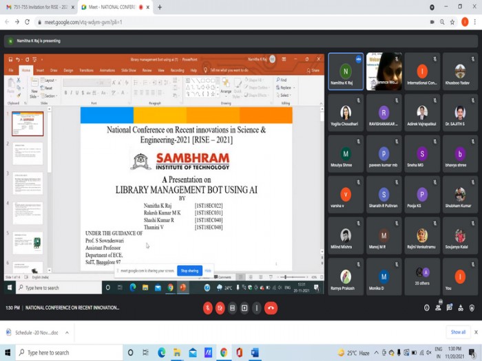
Task: Open the Meet participants people panel
Action: pyautogui.click(x=439, y=308)
